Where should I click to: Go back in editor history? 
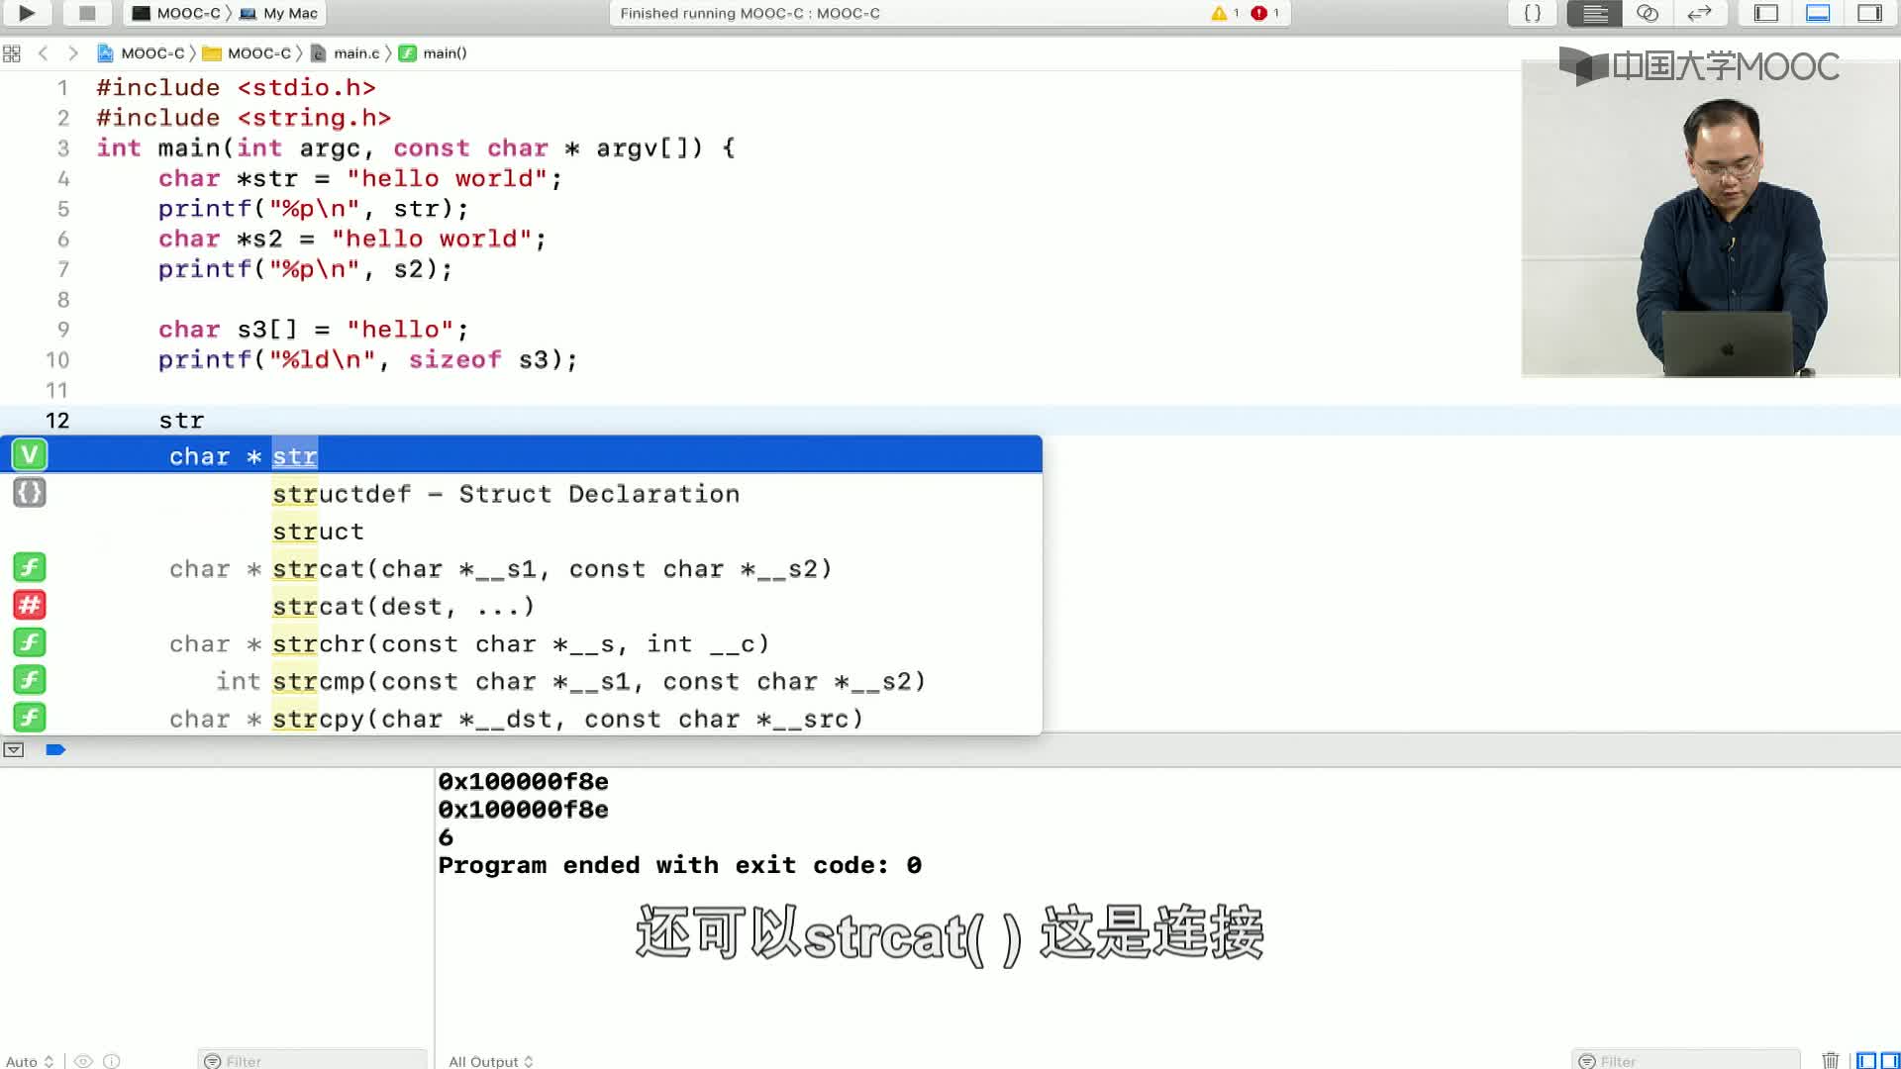tap(43, 53)
